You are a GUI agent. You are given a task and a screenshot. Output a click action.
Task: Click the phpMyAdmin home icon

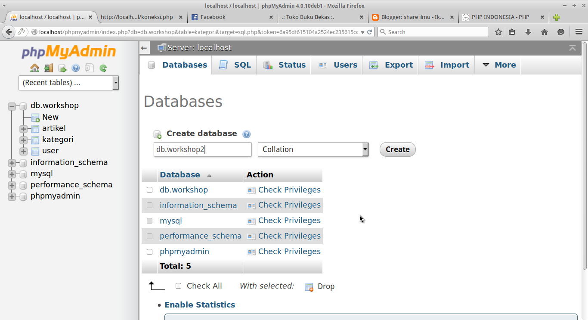[x=35, y=68]
